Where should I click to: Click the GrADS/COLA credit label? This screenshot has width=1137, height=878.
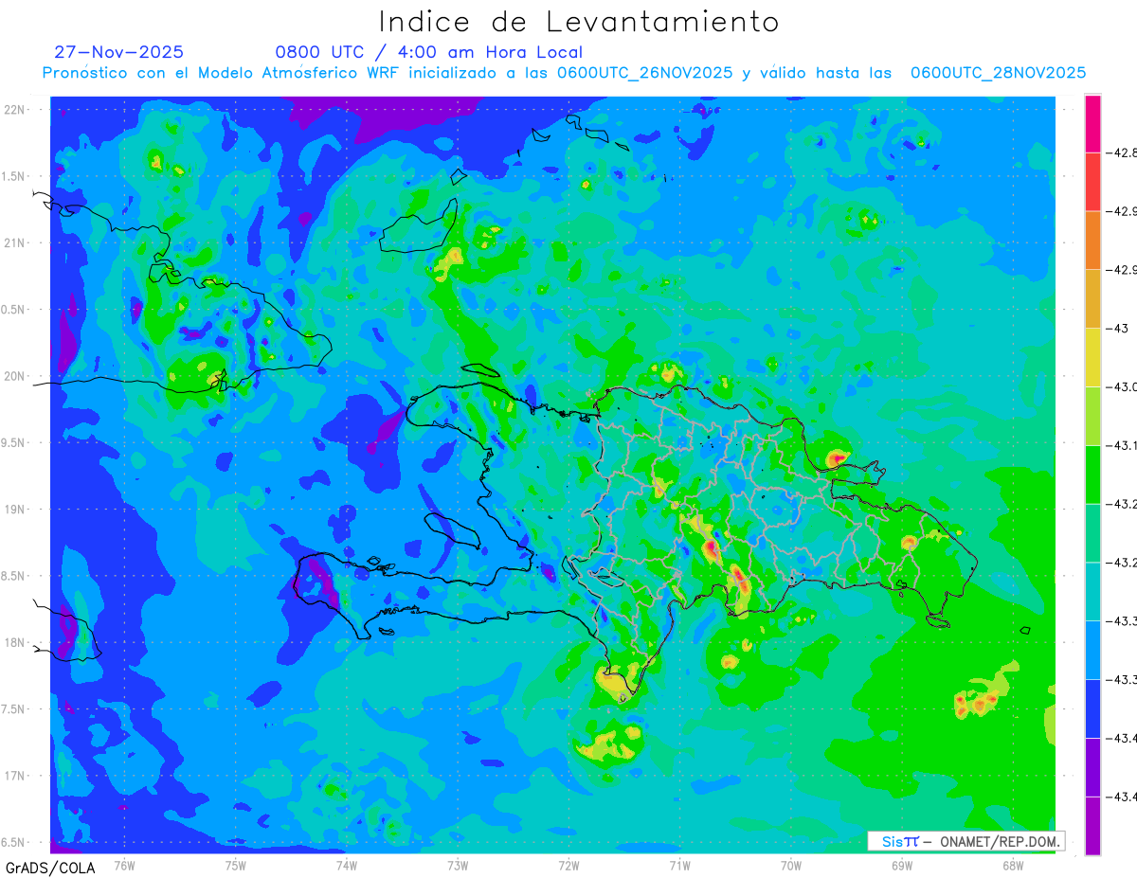50,867
